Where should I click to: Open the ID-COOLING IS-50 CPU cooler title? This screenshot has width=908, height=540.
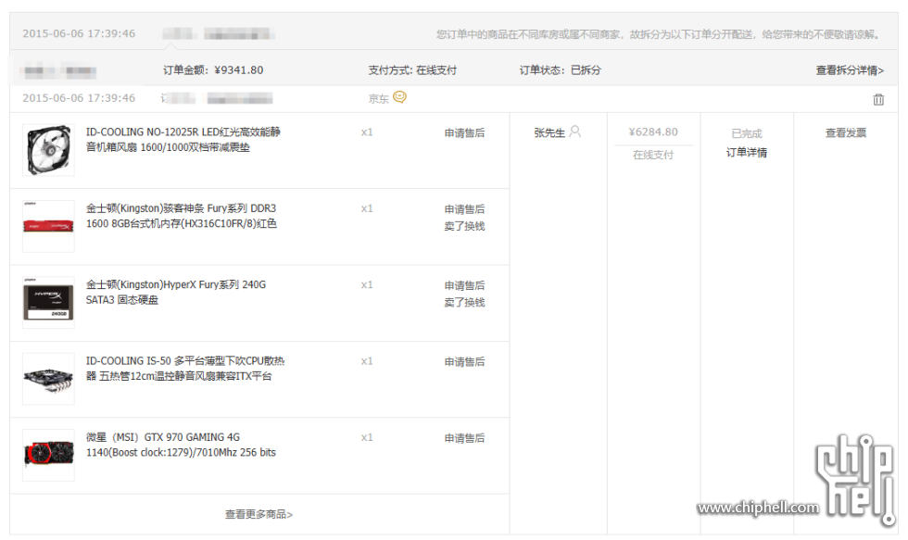click(x=185, y=369)
